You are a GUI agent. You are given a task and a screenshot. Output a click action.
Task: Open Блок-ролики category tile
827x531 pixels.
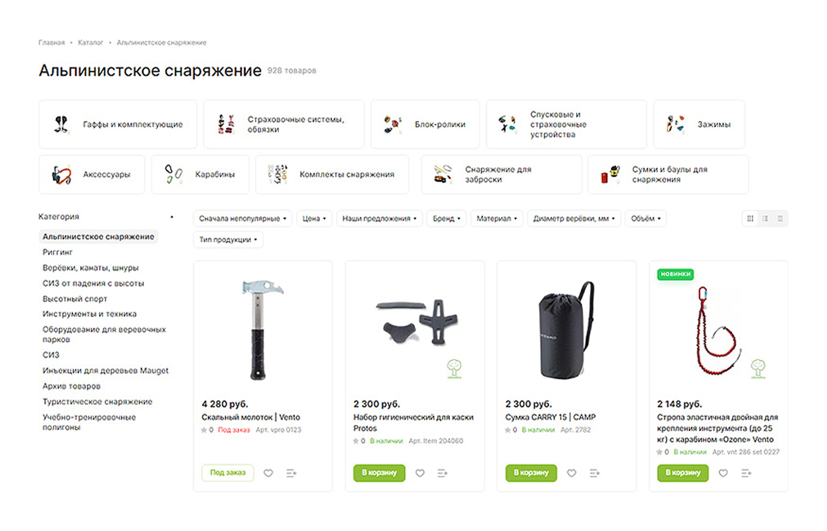coord(425,124)
